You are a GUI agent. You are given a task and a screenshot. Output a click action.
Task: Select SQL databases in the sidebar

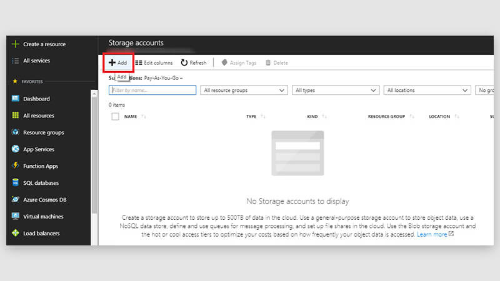[x=41, y=183]
